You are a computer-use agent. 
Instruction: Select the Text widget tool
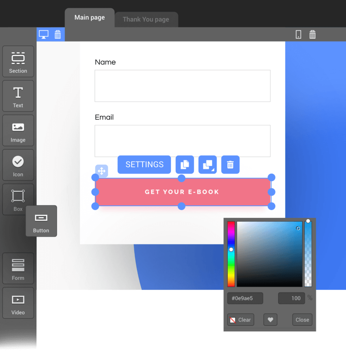pos(18,96)
